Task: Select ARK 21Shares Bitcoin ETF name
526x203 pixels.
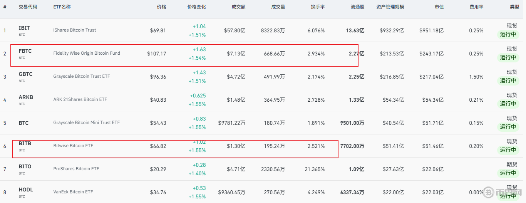Action: pyautogui.click(x=80, y=99)
